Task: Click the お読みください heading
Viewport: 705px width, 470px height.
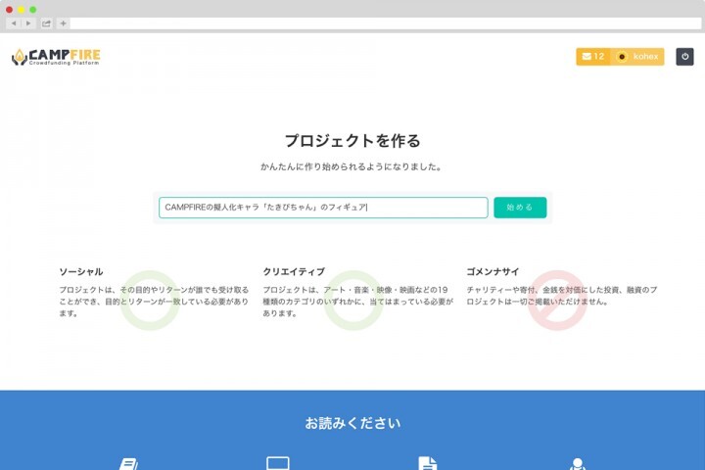Action: pyautogui.click(x=352, y=423)
